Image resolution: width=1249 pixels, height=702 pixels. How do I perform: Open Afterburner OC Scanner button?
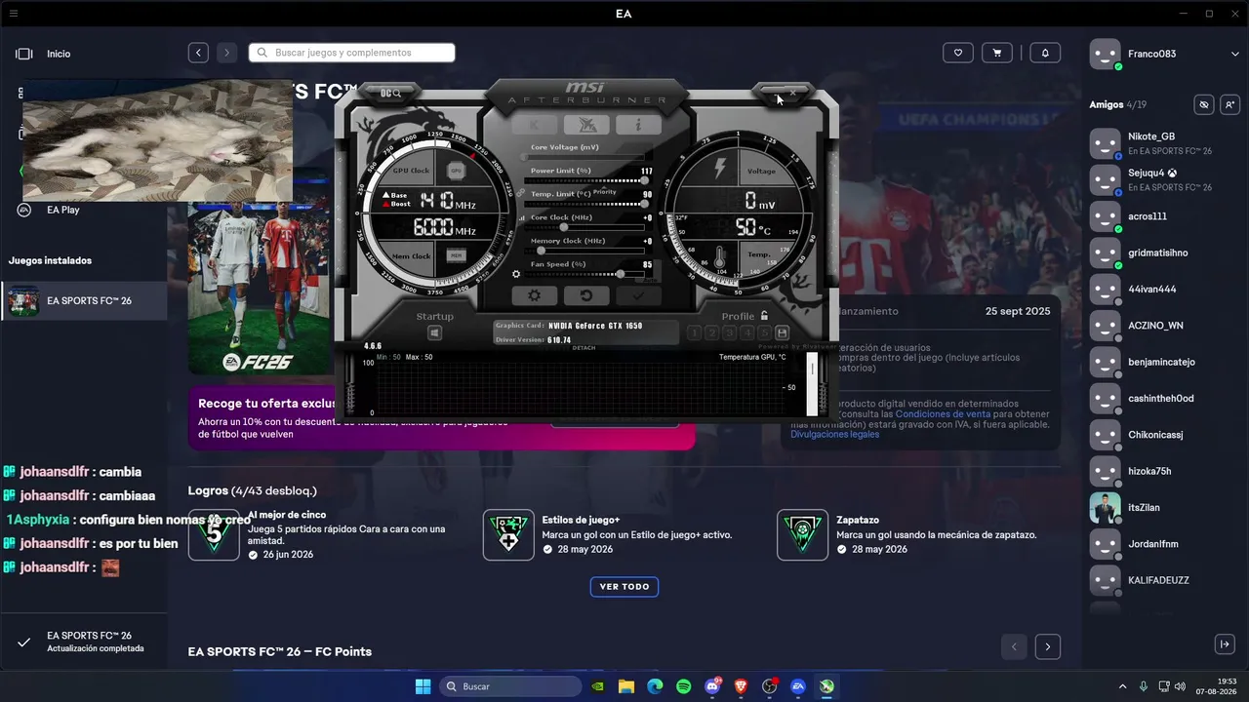pos(390,93)
